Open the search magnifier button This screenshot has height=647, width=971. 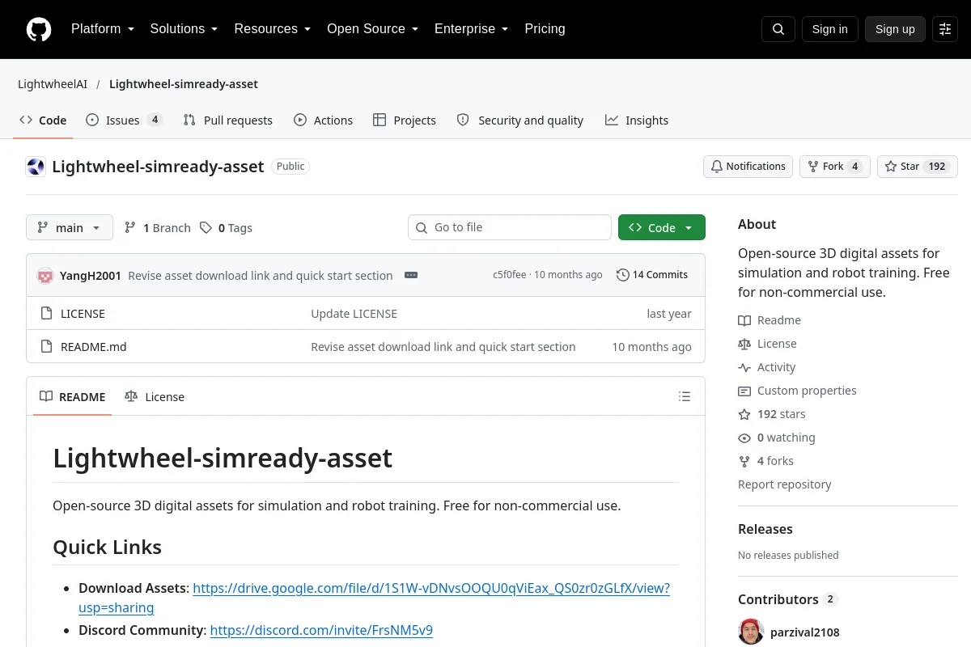pyautogui.click(x=778, y=29)
